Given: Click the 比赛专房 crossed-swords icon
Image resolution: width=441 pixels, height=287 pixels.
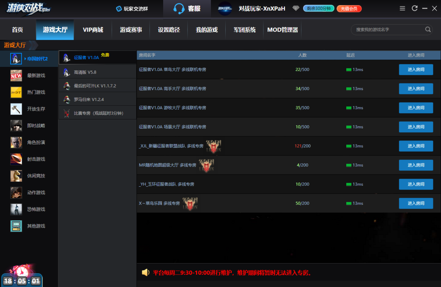Looking at the screenshot, I should pyautogui.click(x=67, y=113).
